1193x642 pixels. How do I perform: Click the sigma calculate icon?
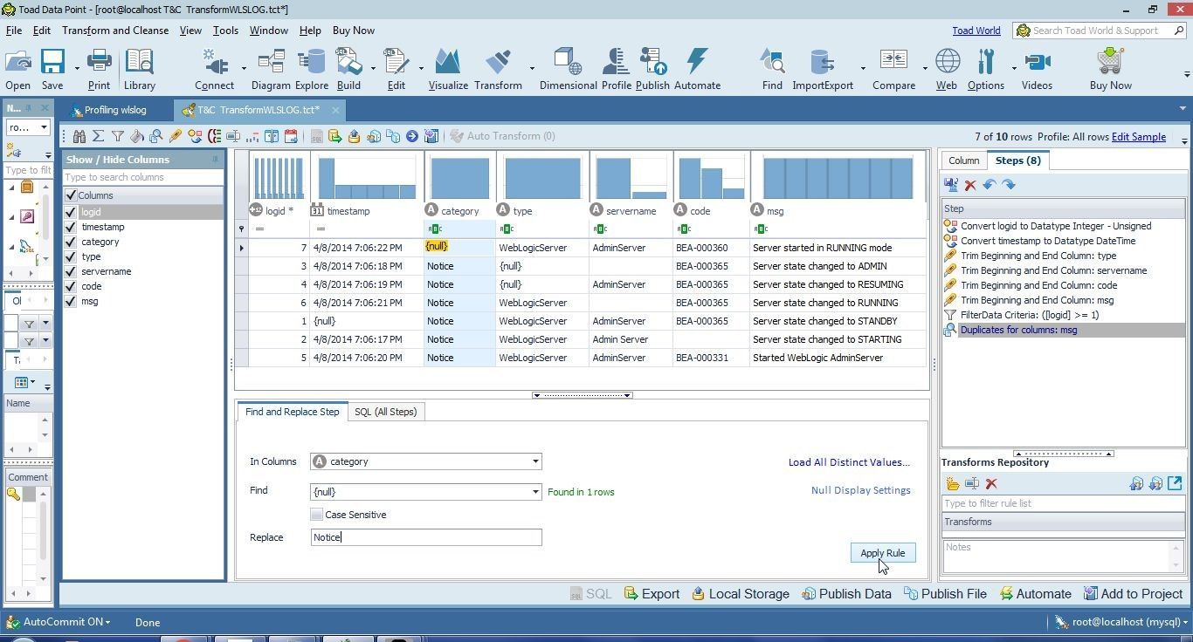click(99, 136)
